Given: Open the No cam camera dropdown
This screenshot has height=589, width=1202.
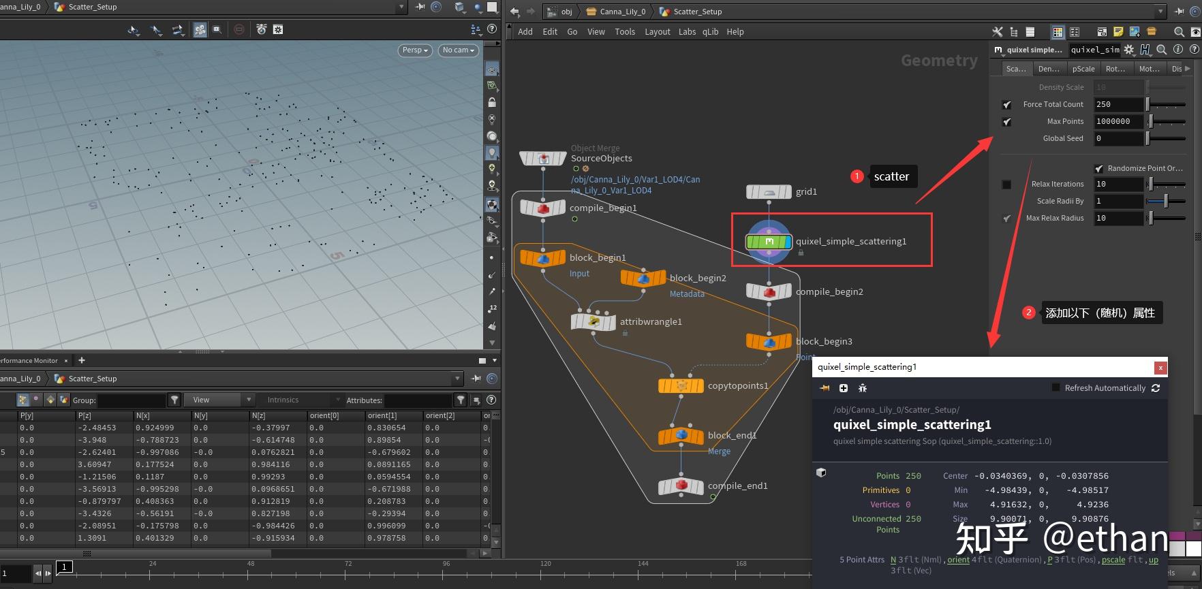Looking at the screenshot, I should click(458, 50).
